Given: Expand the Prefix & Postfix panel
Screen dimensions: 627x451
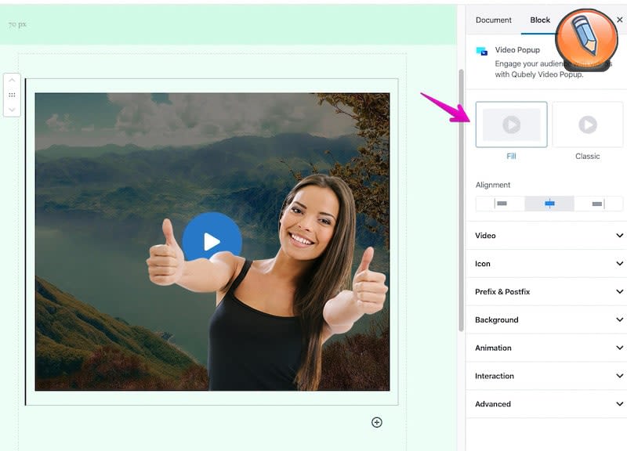Looking at the screenshot, I should click(546, 291).
